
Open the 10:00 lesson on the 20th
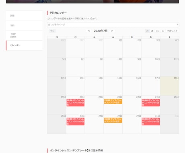click(x=76, y=103)
